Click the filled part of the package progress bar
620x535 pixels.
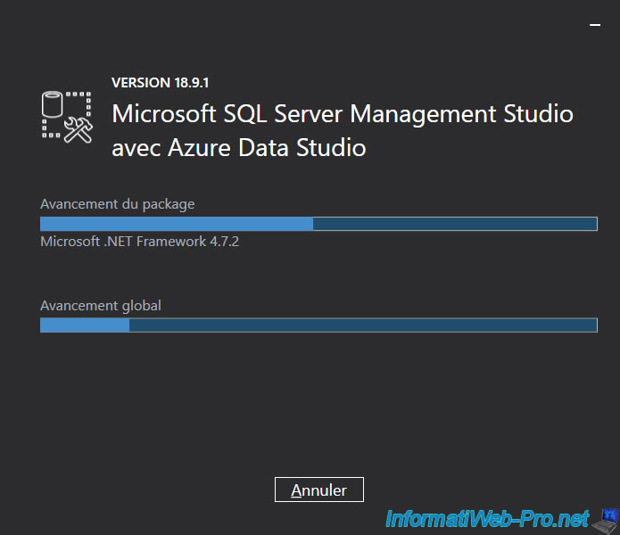click(176, 224)
